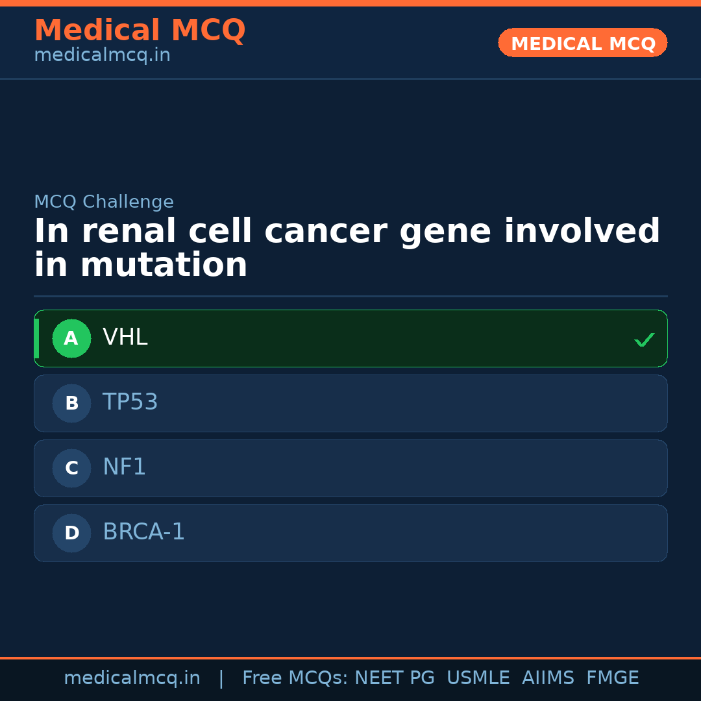
Task: Click the renal cell cancer question text
Action: (x=347, y=249)
